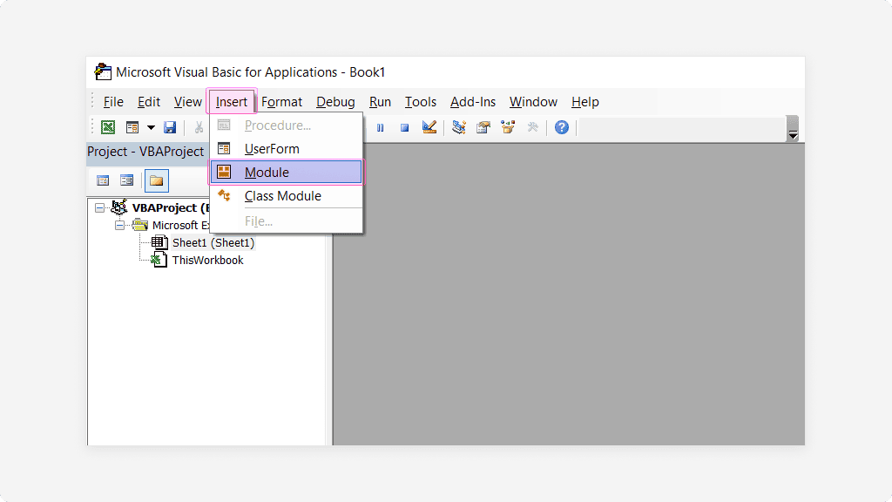This screenshot has height=502, width=892.
Task: Open the View menu
Action: point(188,102)
